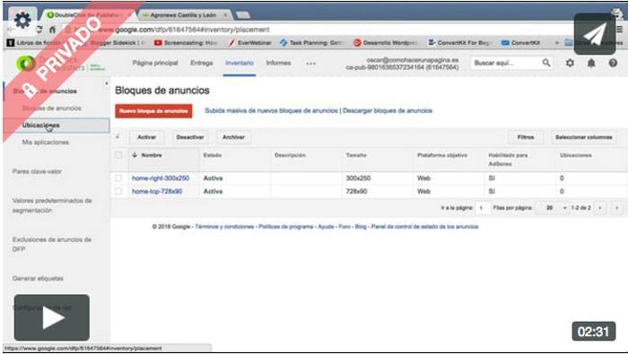Open notifications bell icon
This screenshot has height=354, width=628.
[591, 63]
